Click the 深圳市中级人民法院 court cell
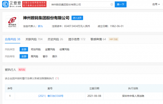Image resolution: width=163 pixels, height=104 pixels. [133, 96]
